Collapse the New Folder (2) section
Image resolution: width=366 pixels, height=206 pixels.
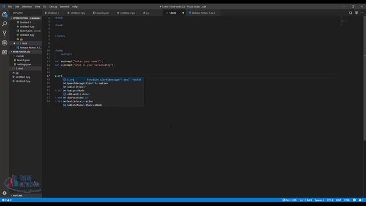25,51
